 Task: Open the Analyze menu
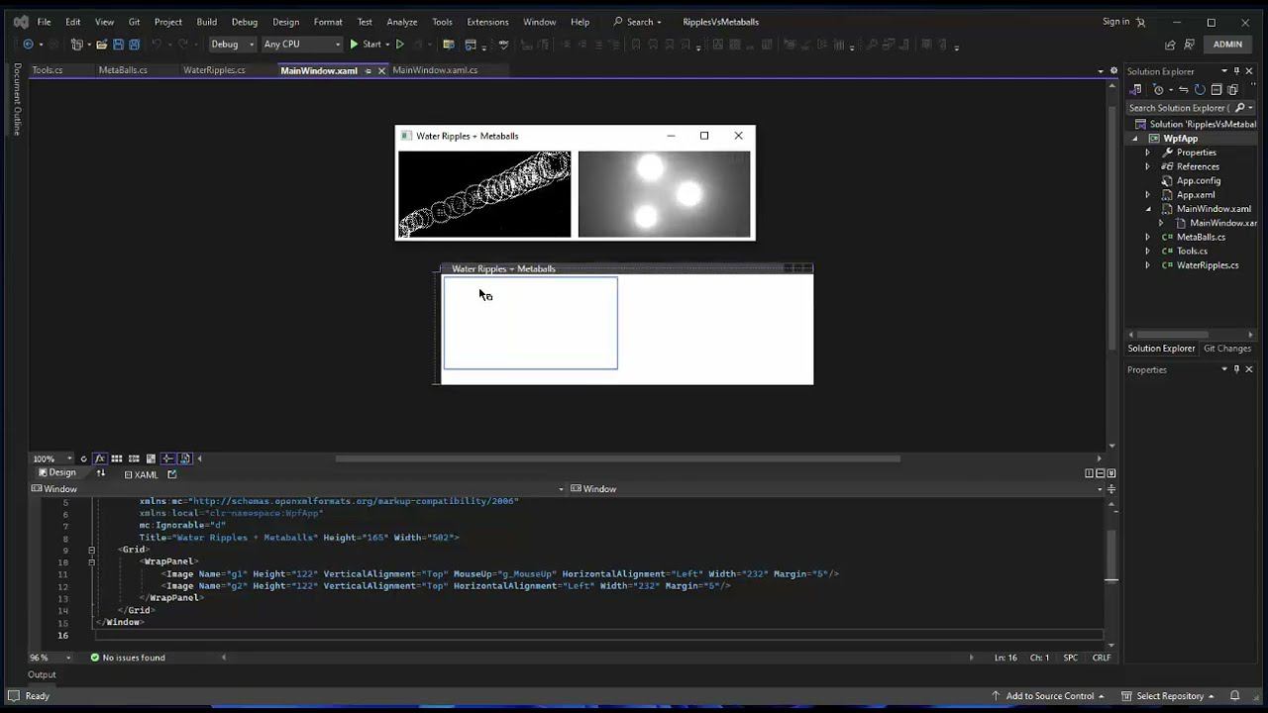[402, 22]
